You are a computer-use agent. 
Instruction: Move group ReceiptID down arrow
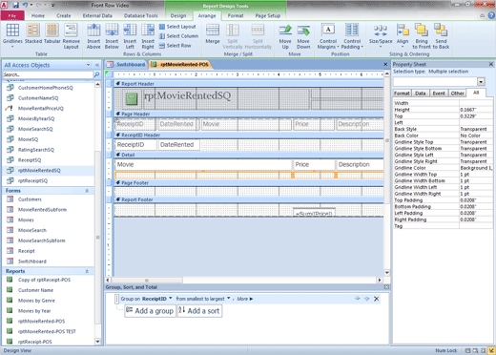[x=366, y=299]
